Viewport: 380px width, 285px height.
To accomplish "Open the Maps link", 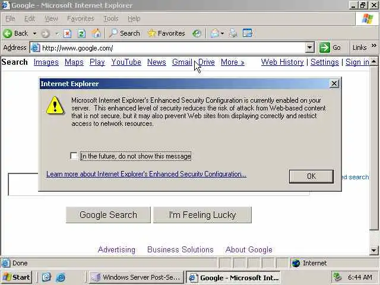I will click(74, 62).
